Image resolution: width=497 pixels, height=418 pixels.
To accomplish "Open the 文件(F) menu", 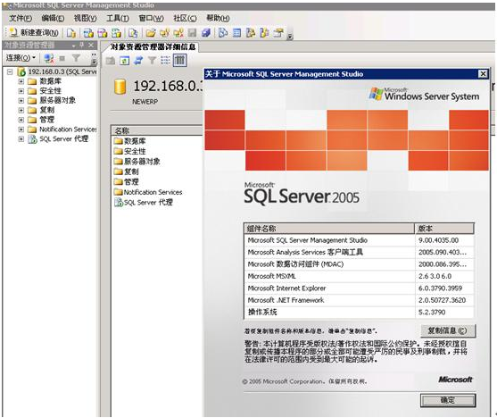I will click(21, 18).
